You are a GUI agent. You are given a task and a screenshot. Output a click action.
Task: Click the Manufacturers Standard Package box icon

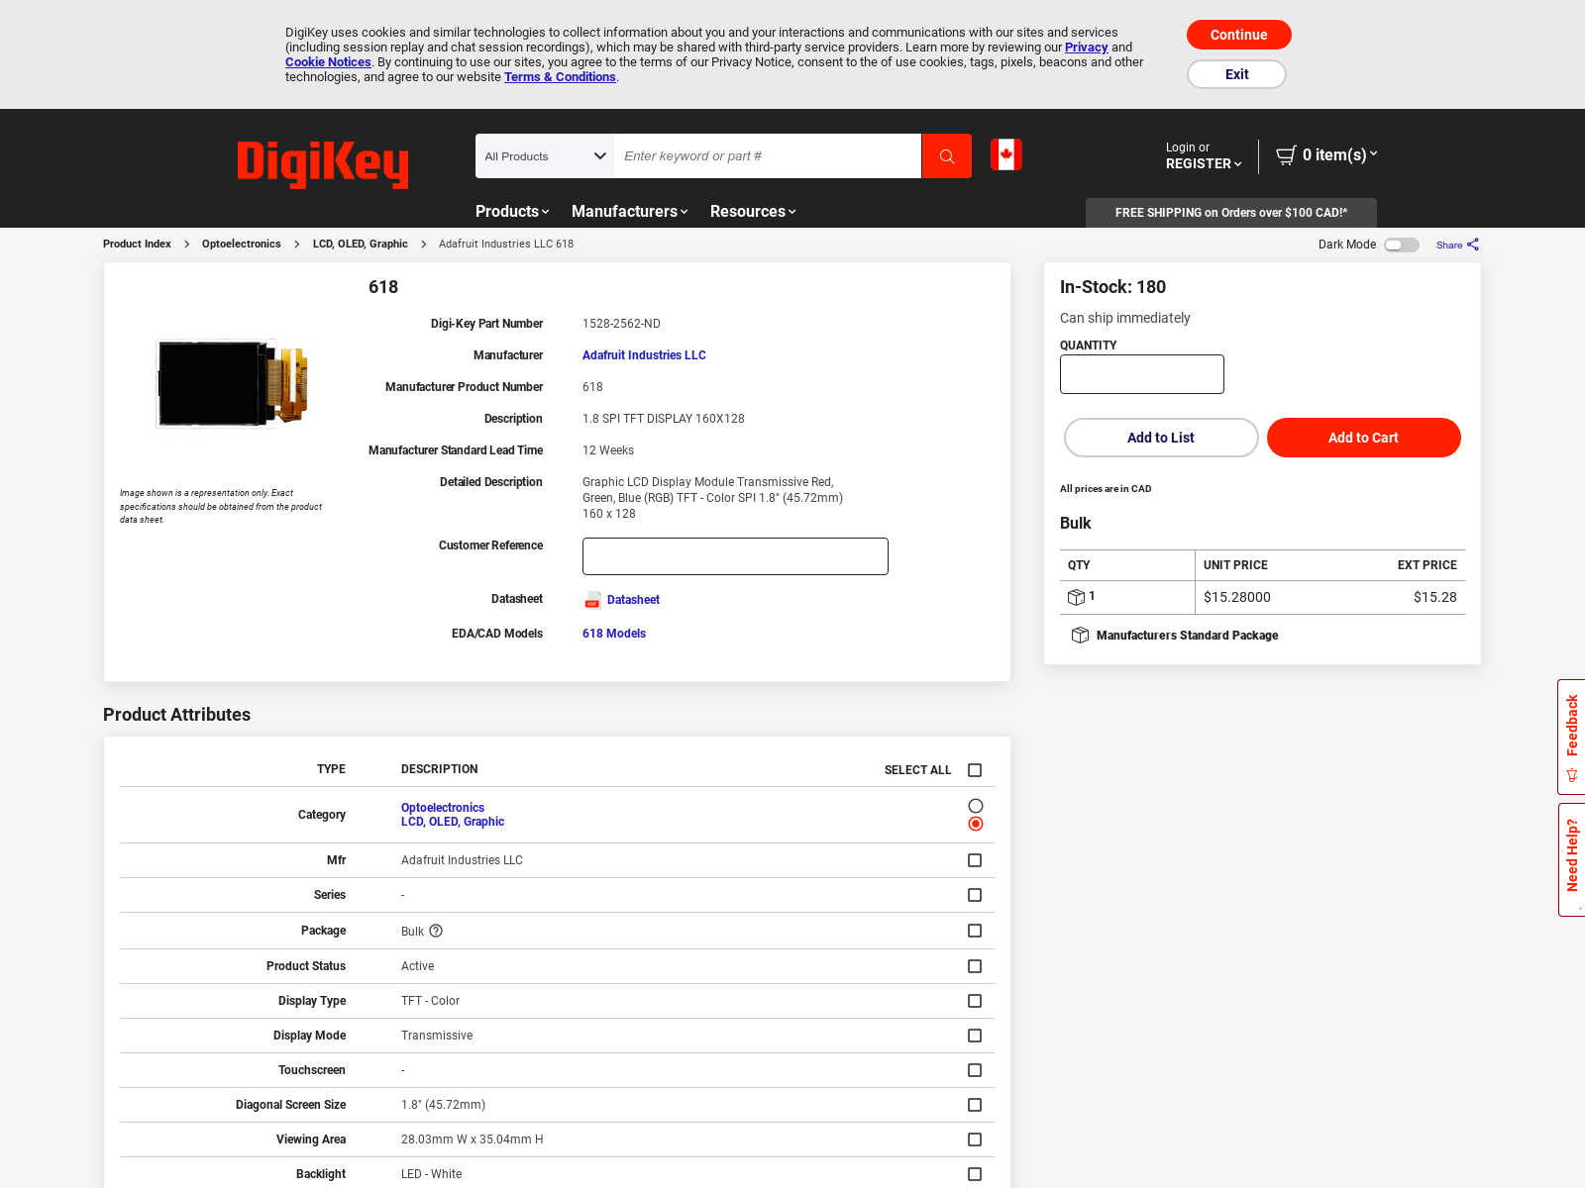click(1080, 636)
